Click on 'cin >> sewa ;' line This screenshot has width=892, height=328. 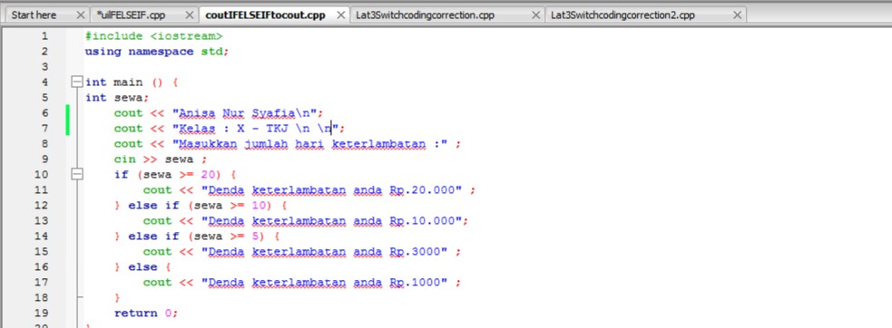[161, 159]
